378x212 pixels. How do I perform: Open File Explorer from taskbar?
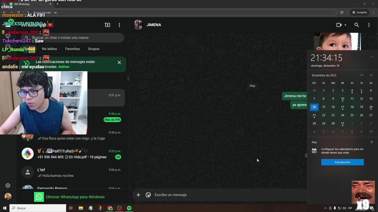[81, 208]
